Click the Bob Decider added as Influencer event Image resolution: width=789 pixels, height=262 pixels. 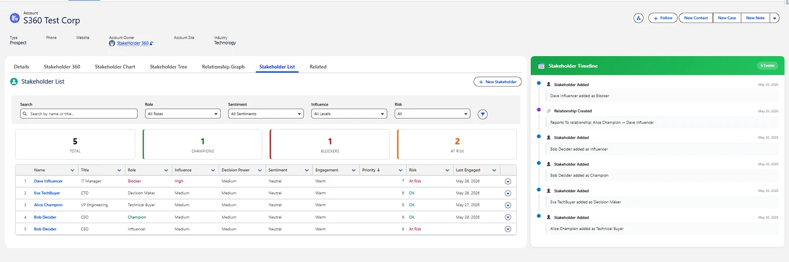(x=662, y=149)
